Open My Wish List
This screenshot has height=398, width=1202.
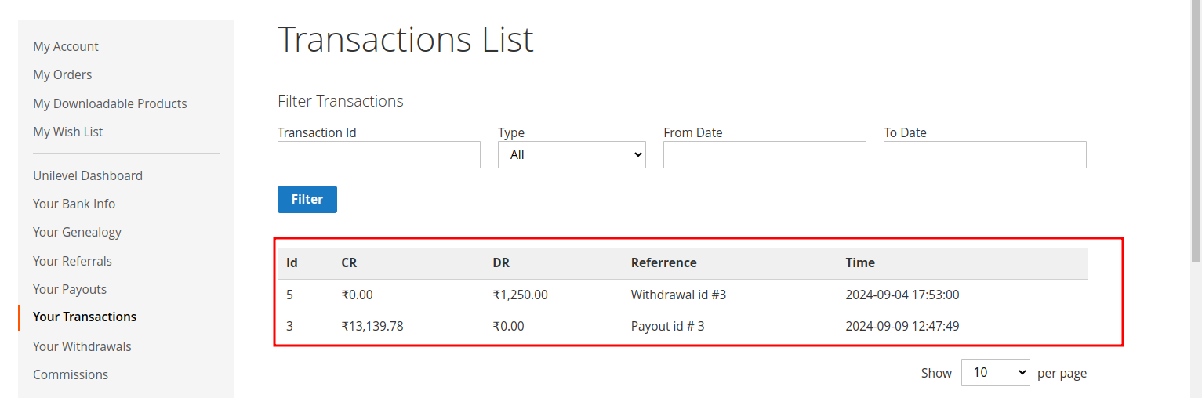(x=68, y=132)
